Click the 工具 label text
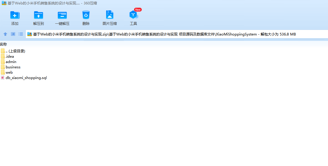Image resolution: width=328 pixels, height=166 pixels. pos(133,24)
